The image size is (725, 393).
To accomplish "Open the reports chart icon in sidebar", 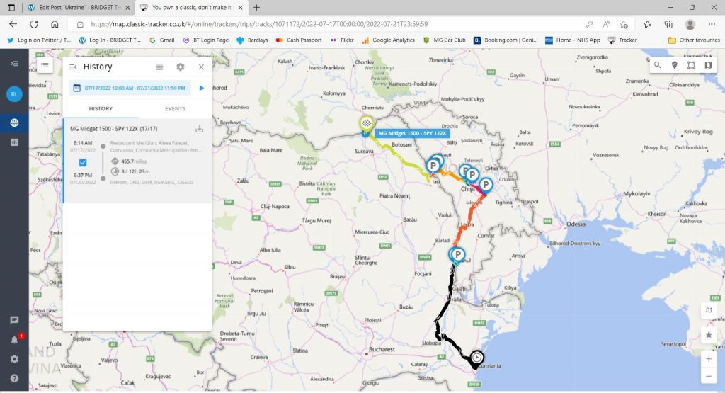I will 14,142.
